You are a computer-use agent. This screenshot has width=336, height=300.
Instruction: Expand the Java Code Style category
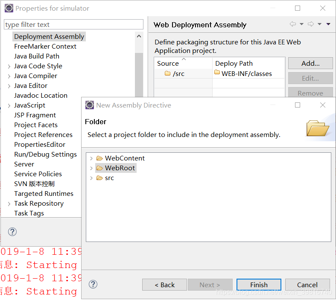tap(9, 67)
